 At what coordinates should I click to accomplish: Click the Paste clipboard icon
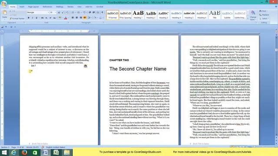(5, 13)
